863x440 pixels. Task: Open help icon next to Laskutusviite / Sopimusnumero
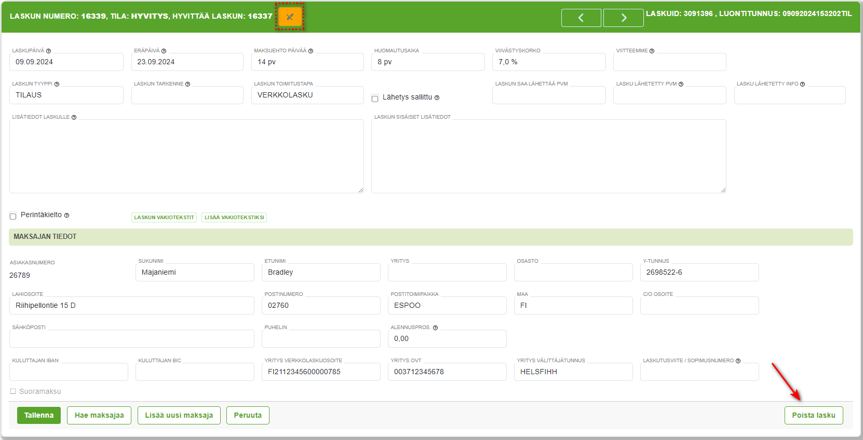(738, 361)
